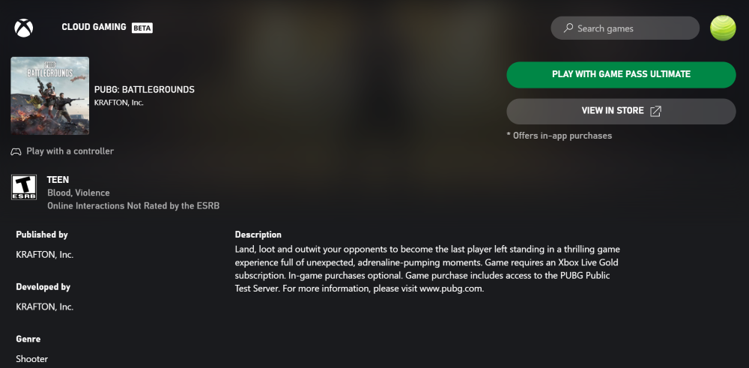Click the magnifier icon in the search box
Image resolution: width=749 pixels, height=368 pixels.
(568, 28)
